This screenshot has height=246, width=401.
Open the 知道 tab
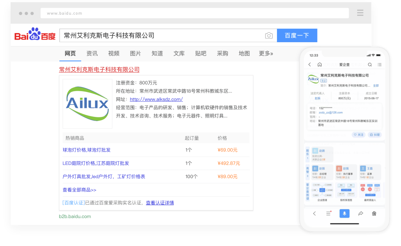coord(157,54)
